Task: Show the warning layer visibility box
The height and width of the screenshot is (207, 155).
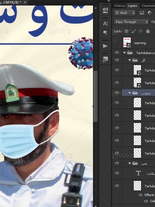Action: point(117,42)
